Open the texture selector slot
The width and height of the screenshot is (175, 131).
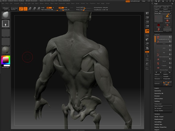click(6, 42)
